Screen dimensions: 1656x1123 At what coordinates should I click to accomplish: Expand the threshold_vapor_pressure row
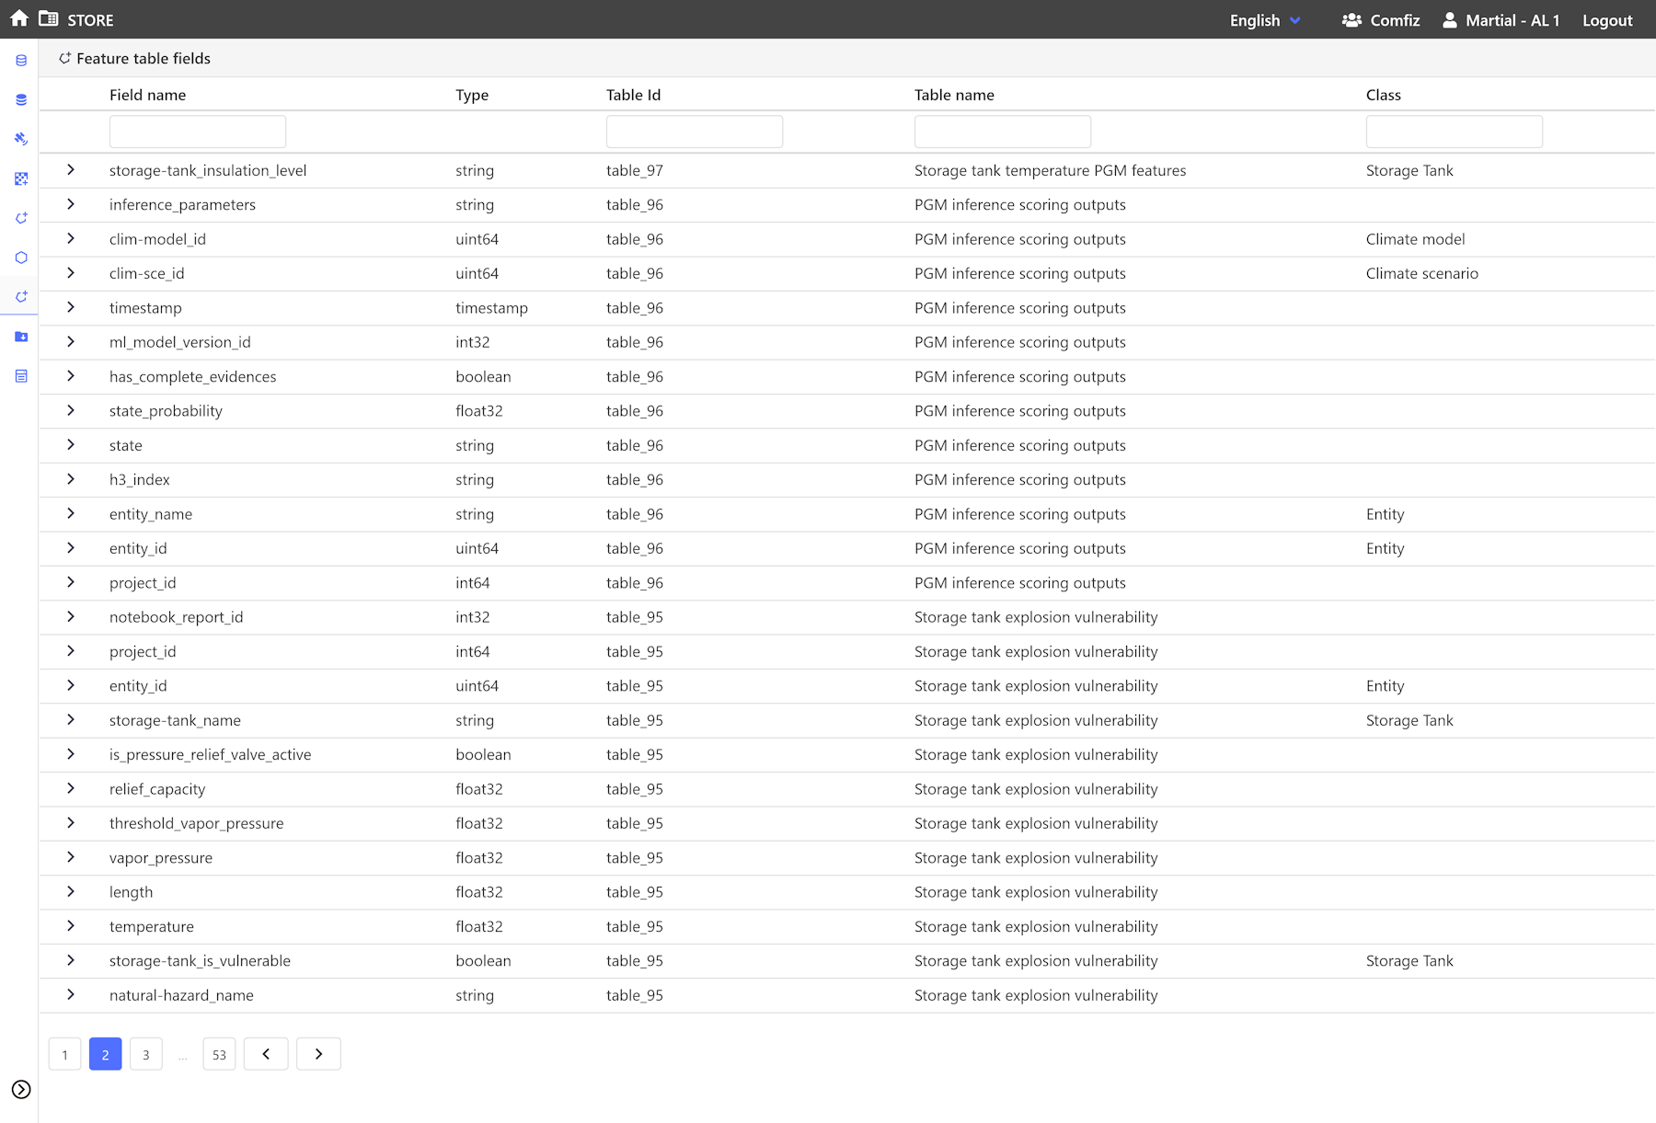71,823
